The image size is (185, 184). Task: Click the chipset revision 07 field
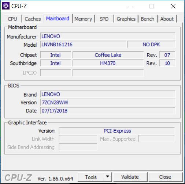tap(167, 55)
